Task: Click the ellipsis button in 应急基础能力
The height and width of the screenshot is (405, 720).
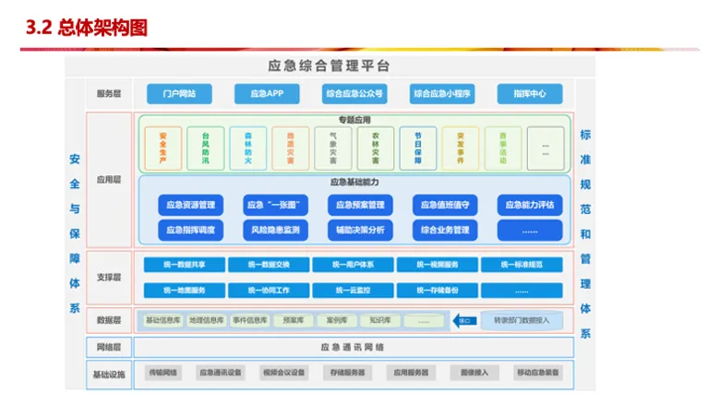Action: click(x=530, y=231)
